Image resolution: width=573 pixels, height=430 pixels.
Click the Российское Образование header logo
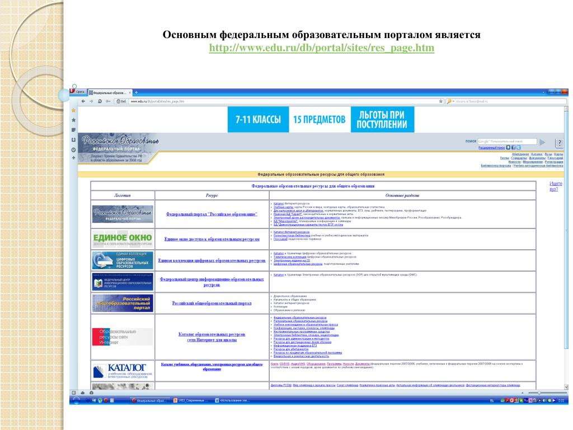[119, 148]
